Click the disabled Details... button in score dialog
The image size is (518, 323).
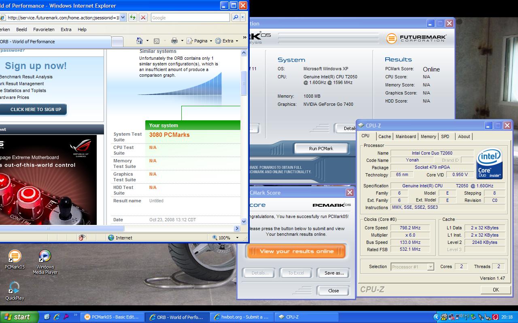(259, 273)
